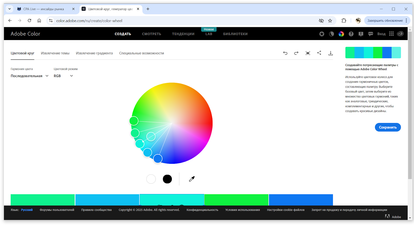Close the CPA Live tab
This screenshot has width=414, height=225.
73,9
